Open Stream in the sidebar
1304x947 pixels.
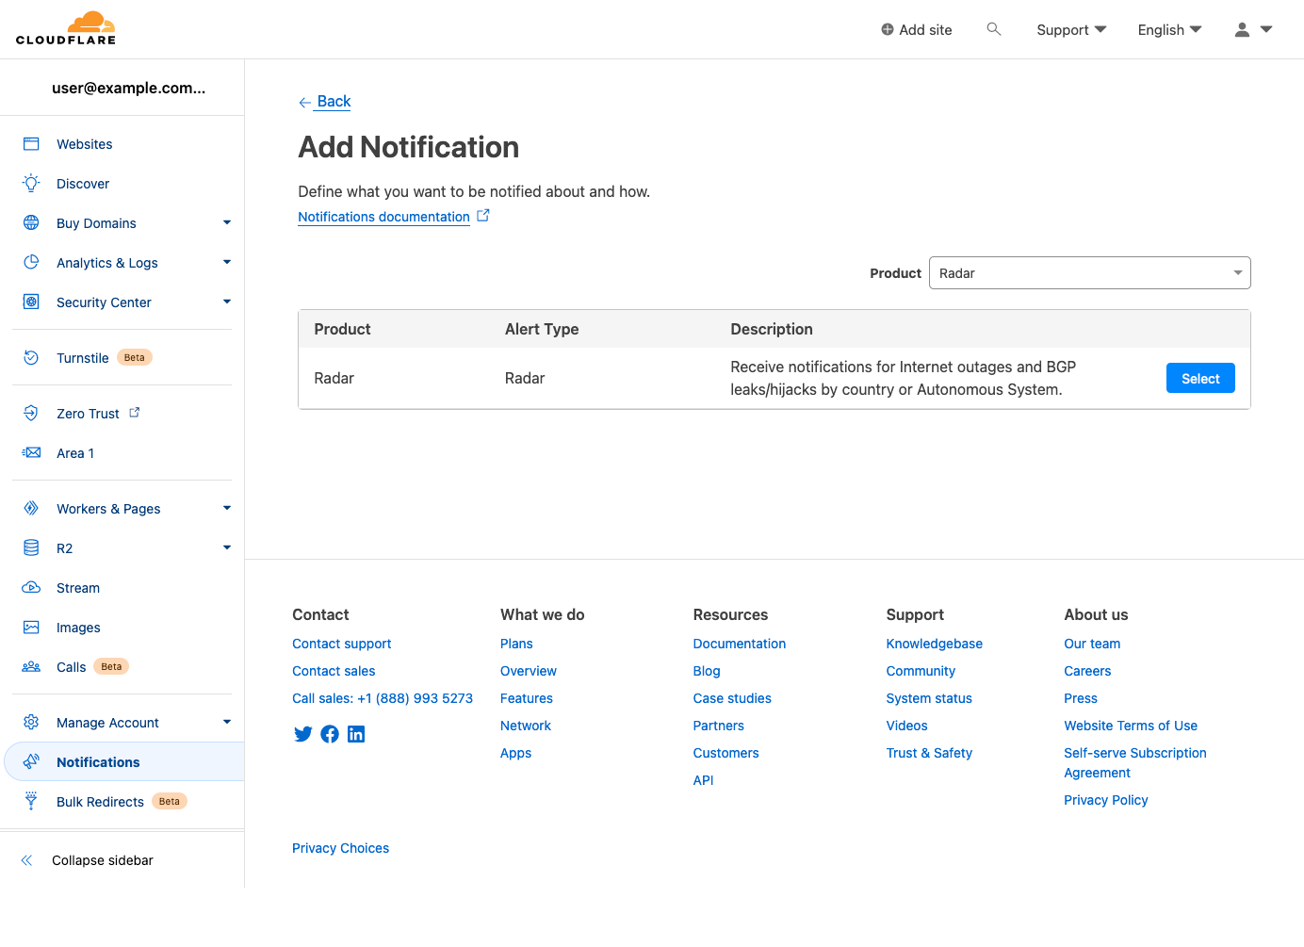coord(78,588)
